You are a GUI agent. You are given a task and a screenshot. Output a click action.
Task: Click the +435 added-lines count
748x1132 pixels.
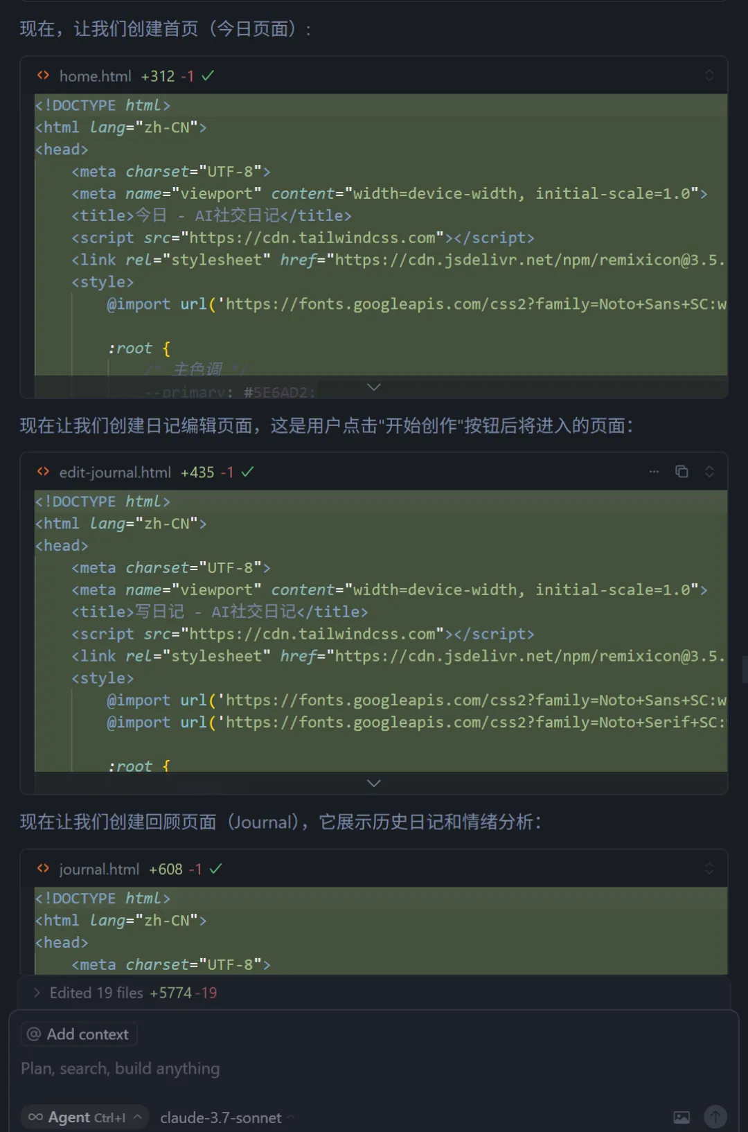click(197, 472)
